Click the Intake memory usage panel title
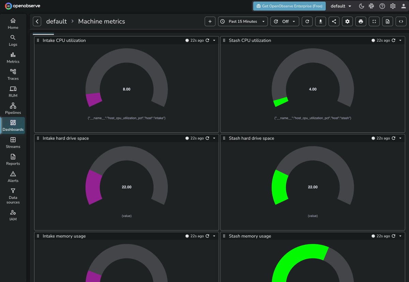Screen dimensions: 409x282 tap(64, 236)
